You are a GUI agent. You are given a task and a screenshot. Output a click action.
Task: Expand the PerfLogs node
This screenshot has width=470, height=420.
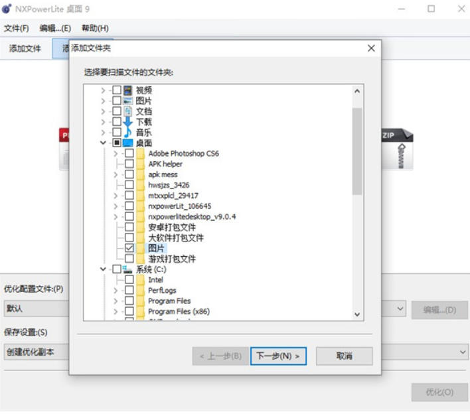click(x=116, y=290)
